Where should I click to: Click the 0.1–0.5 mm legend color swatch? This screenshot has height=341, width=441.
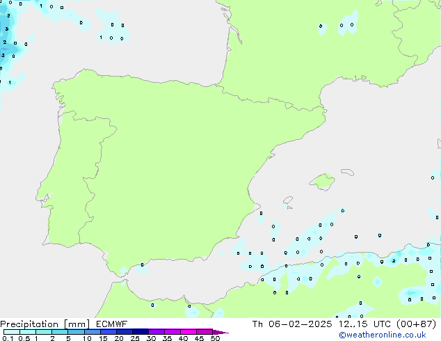[12, 332]
